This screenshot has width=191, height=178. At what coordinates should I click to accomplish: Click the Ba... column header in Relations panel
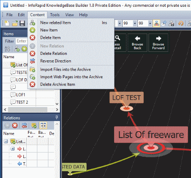pyautogui.click(x=42, y=133)
